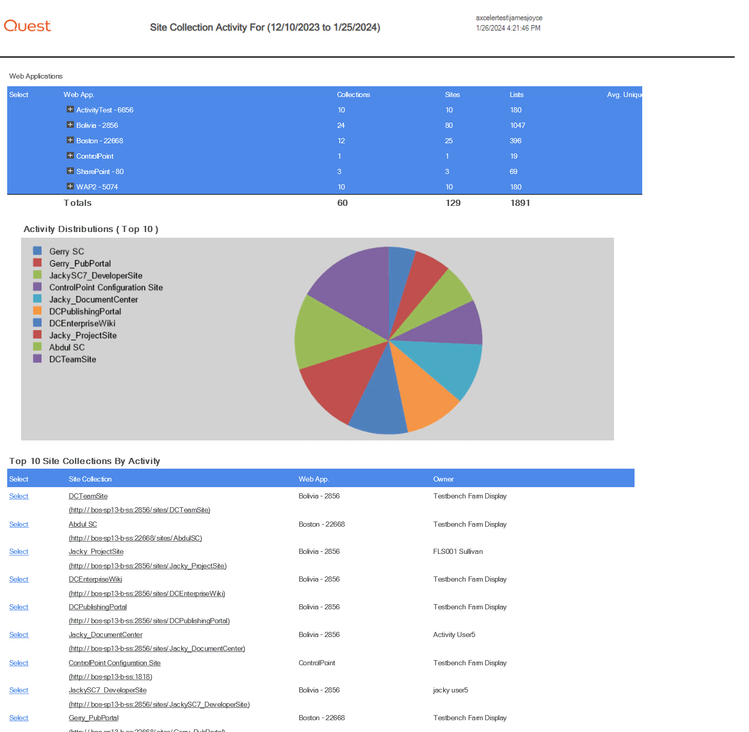Viewport: 749px width, 732px height.
Task: Open the JackySC7_DeveloperSite link
Action: tap(107, 690)
